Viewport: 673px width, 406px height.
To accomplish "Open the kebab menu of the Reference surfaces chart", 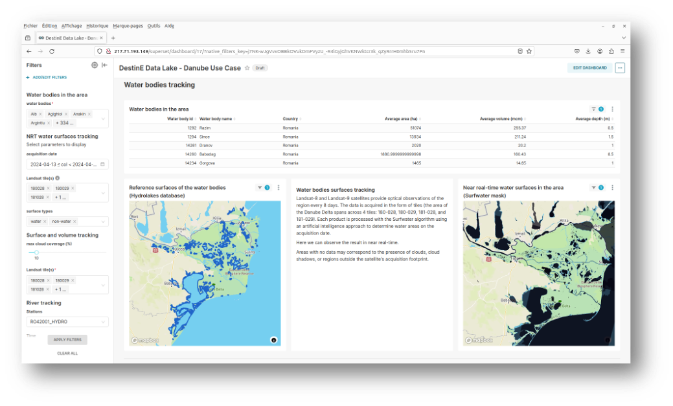I will [279, 188].
